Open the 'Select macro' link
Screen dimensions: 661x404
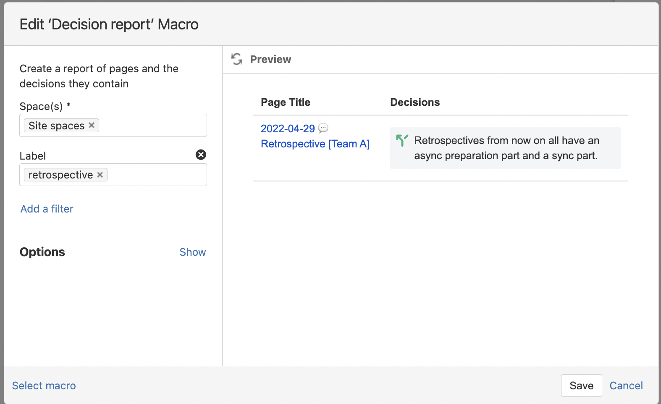click(44, 386)
